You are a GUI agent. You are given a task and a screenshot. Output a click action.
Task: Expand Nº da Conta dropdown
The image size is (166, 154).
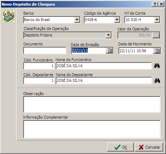click(157, 20)
